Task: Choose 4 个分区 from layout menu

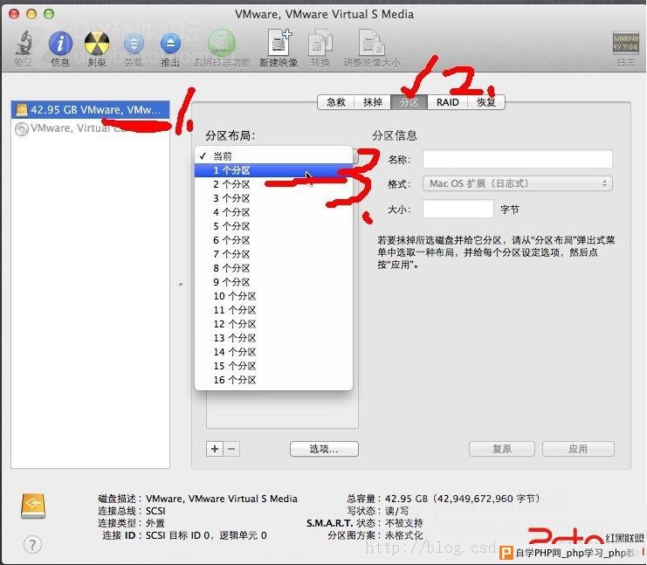Action: click(273, 212)
